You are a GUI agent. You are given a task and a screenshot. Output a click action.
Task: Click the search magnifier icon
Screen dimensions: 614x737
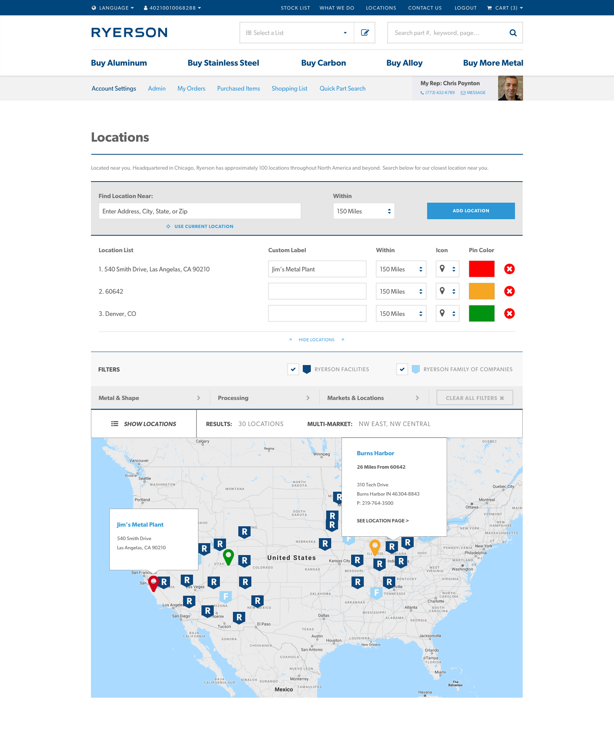tap(513, 33)
